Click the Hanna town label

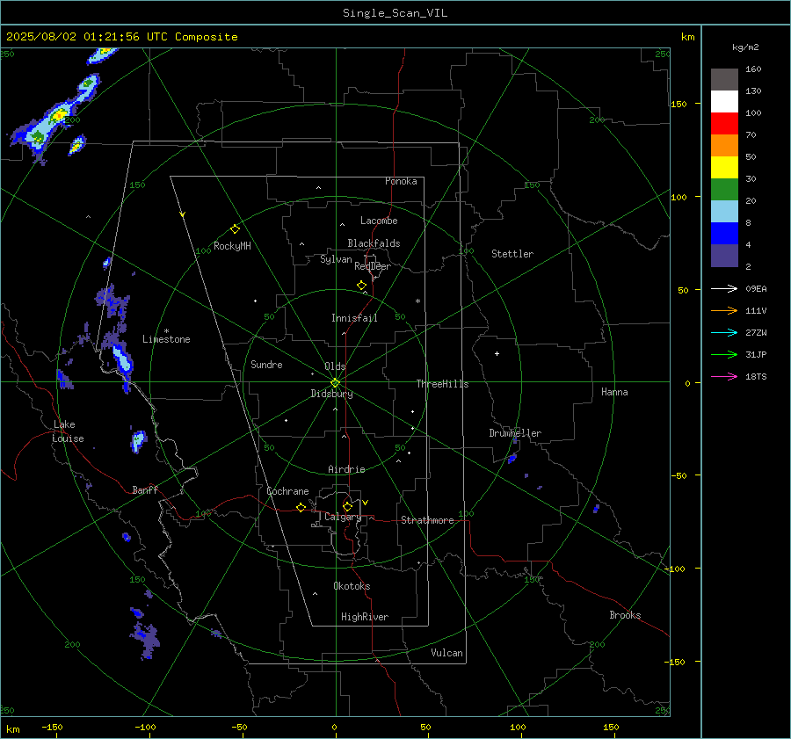click(x=614, y=392)
